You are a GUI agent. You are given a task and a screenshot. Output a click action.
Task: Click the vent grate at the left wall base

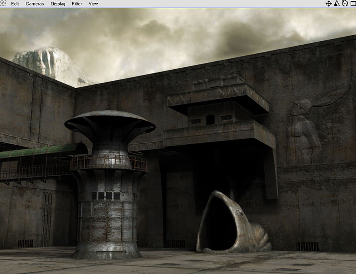click(x=25, y=244)
